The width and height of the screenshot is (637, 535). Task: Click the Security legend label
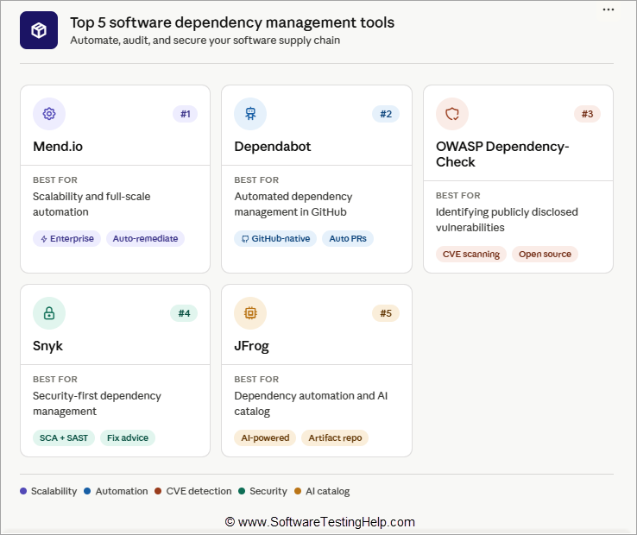click(268, 491)
